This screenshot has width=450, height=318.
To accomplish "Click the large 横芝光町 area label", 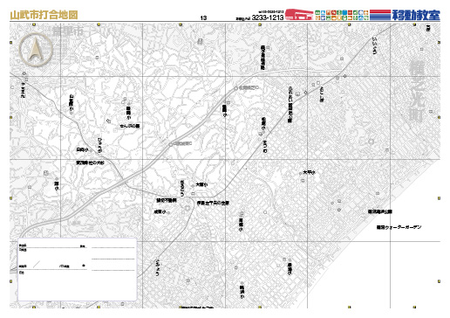I will pyautogui.click(x=417, y=91).
